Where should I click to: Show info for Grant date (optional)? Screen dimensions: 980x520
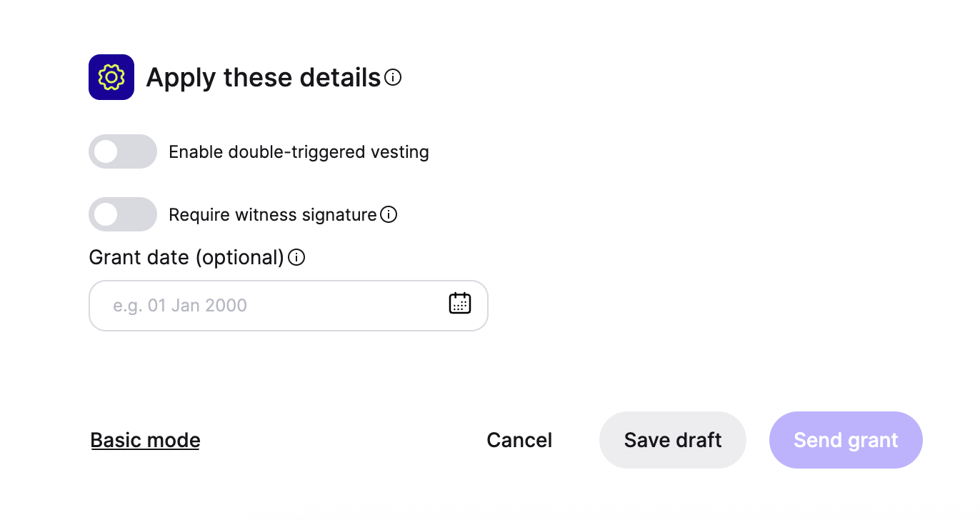[x=296, y=257]
